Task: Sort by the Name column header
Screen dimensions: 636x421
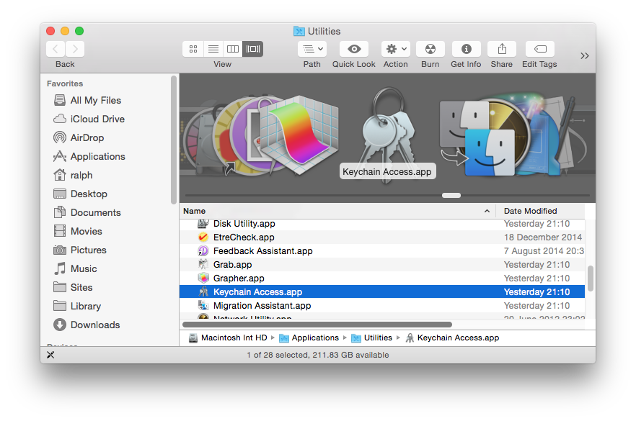Action: click(x=337, y=211)
